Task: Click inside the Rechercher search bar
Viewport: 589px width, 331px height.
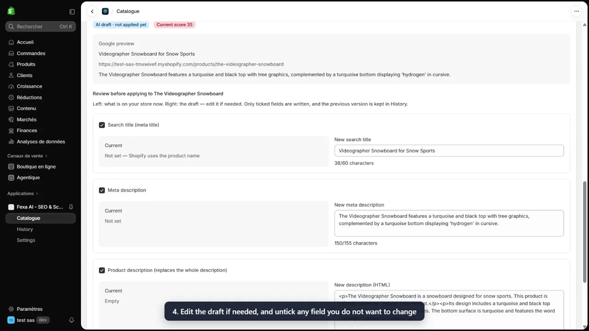Action: [x=40, y=27]
